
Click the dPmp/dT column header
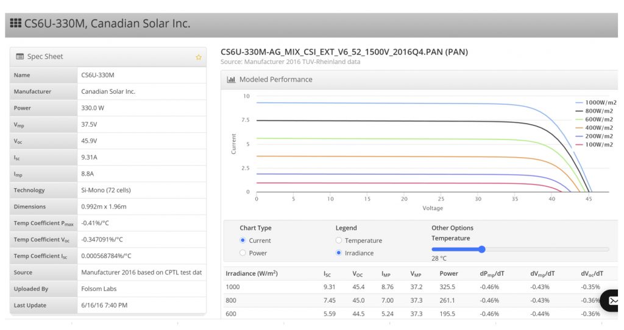[492, 273]
